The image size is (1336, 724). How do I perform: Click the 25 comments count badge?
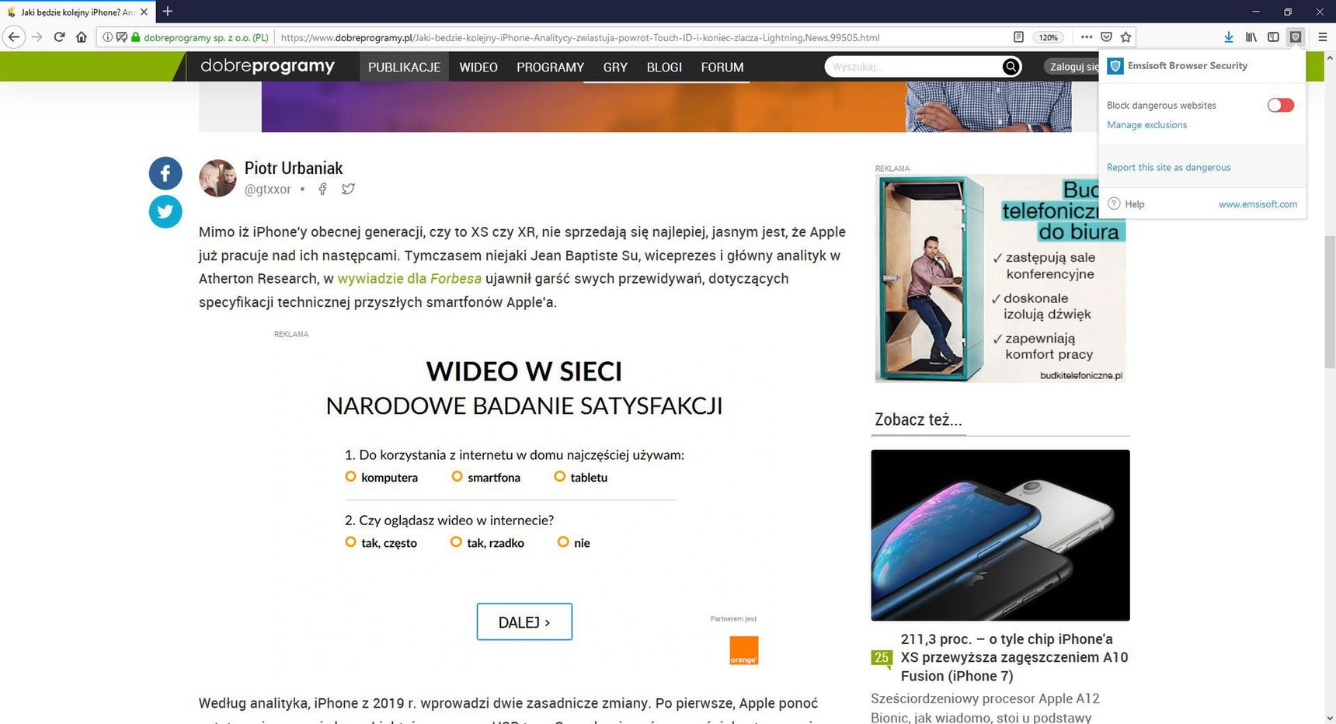pyautogui.click(x=881, y=658)
